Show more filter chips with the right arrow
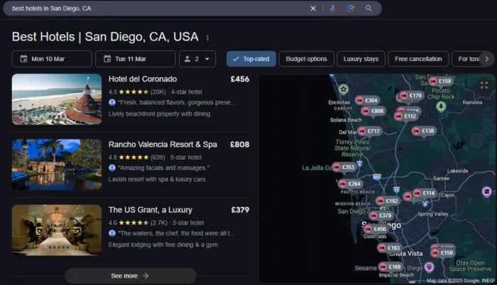Image resolution: width=497 pixels, height=285 pixels. tap(487, 59)
